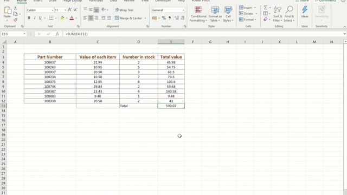The image size is (347, 195).
Task: Copy selection with the Copy icon
Action: click(15, 14)
